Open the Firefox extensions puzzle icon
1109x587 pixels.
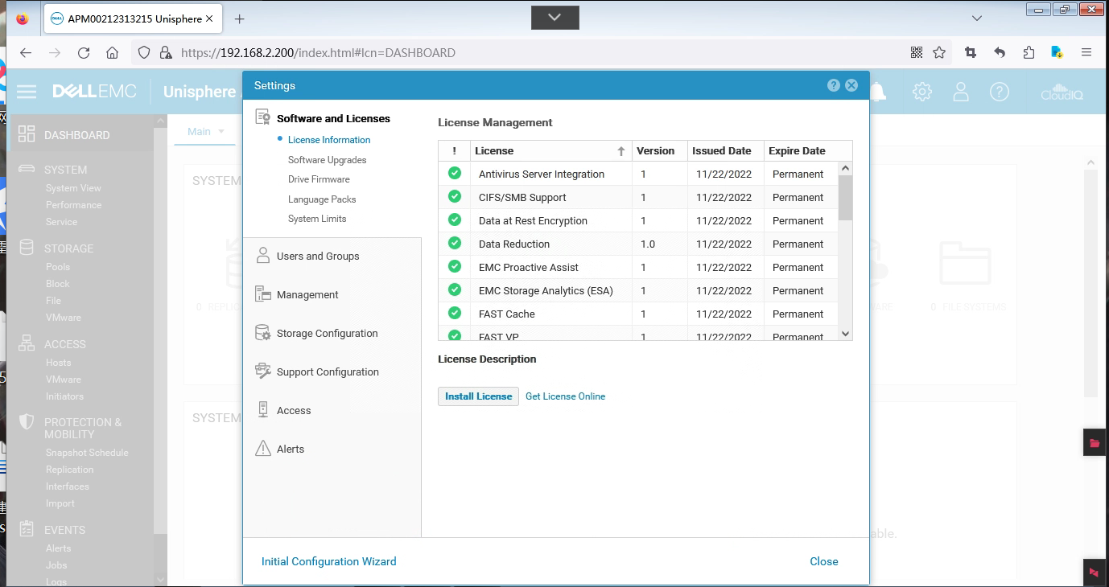coord(1029,52)
